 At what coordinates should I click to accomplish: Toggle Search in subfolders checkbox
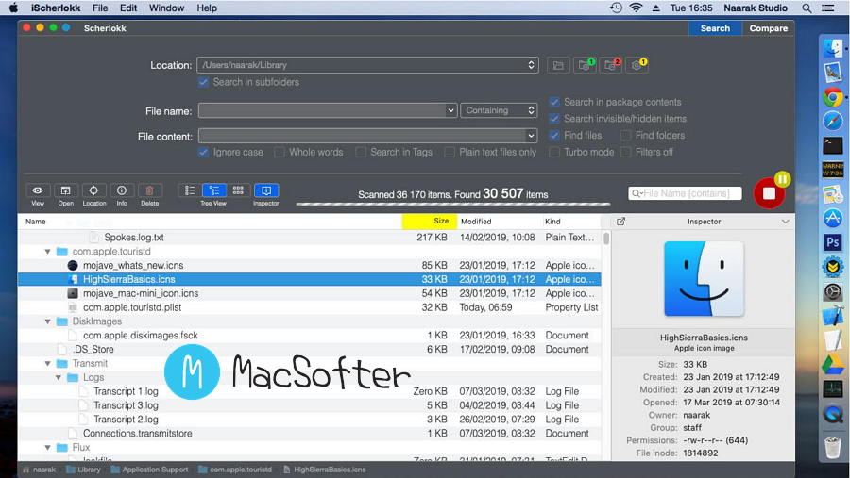[203, 82]
